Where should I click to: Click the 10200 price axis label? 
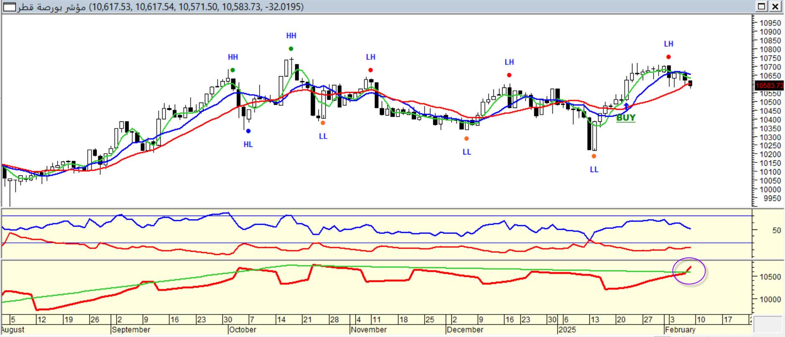[x=770, y=154]
